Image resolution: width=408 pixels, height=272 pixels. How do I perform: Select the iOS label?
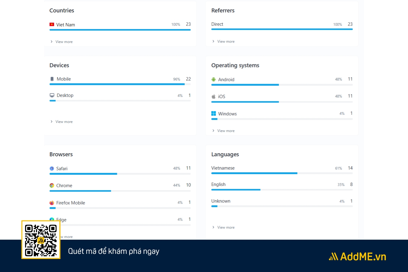pyautogui.click(x=222, y=96)
